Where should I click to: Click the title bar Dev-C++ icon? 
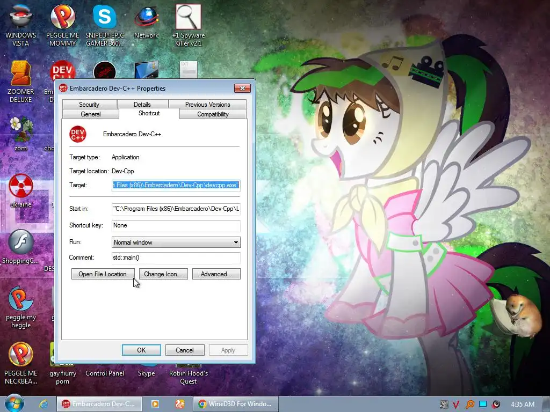point(63,88)
